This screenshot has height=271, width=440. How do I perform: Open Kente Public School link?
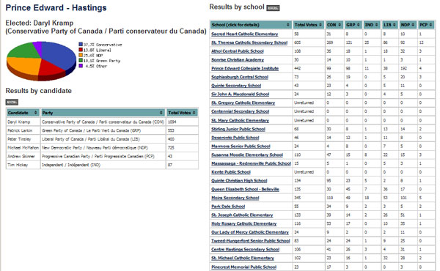click(x=231, y=172)
